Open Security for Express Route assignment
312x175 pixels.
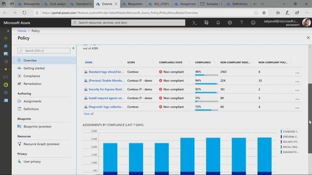[x=106, y=89]
